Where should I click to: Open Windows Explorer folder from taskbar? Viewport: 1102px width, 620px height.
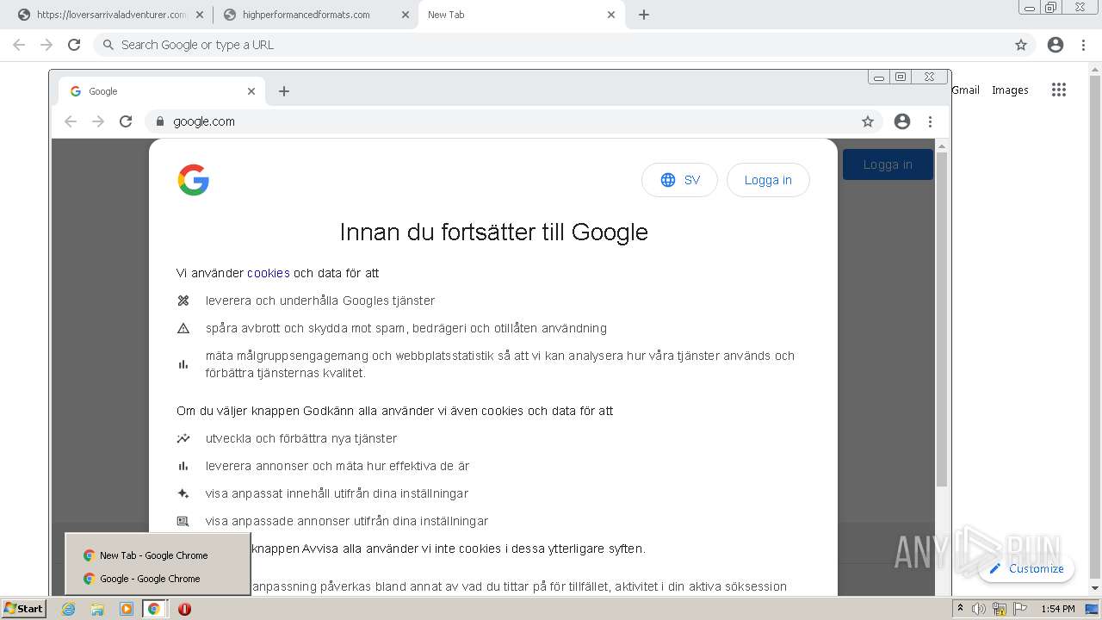pos(97,609)
